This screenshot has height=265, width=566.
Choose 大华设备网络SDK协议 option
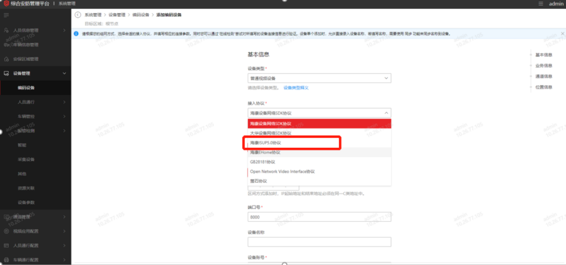pos(319,133)
